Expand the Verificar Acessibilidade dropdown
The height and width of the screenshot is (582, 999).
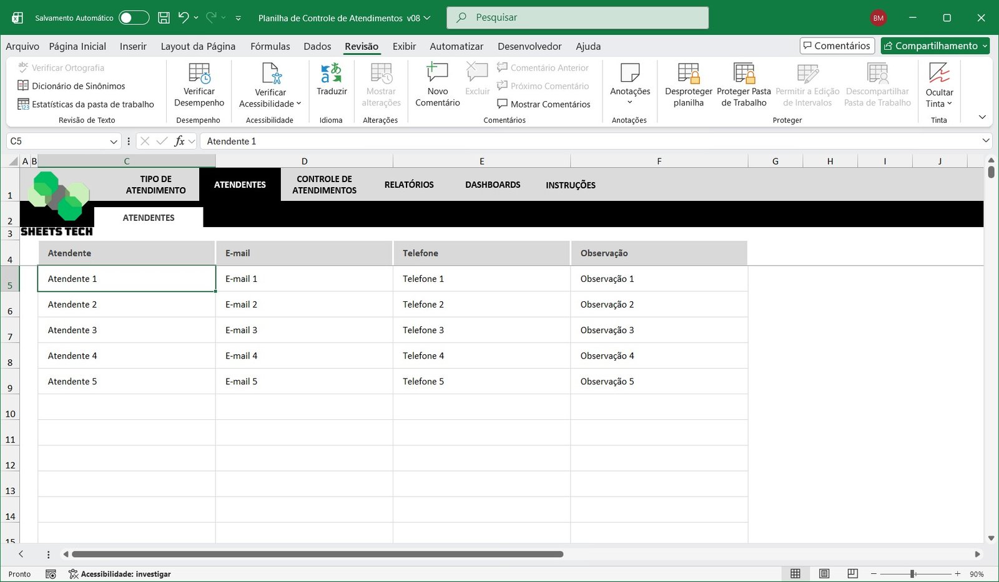(x=298, y=104)
